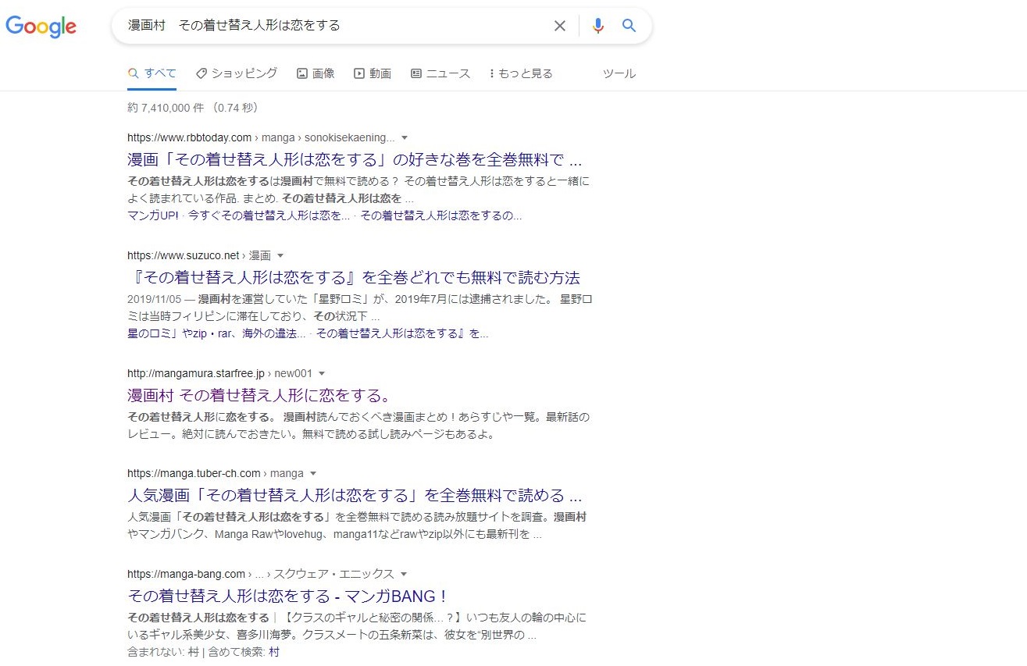This screenshot has height=666, width=1027.
Task: Open the もっと見る menu
Action: click(x=521, y=73)
